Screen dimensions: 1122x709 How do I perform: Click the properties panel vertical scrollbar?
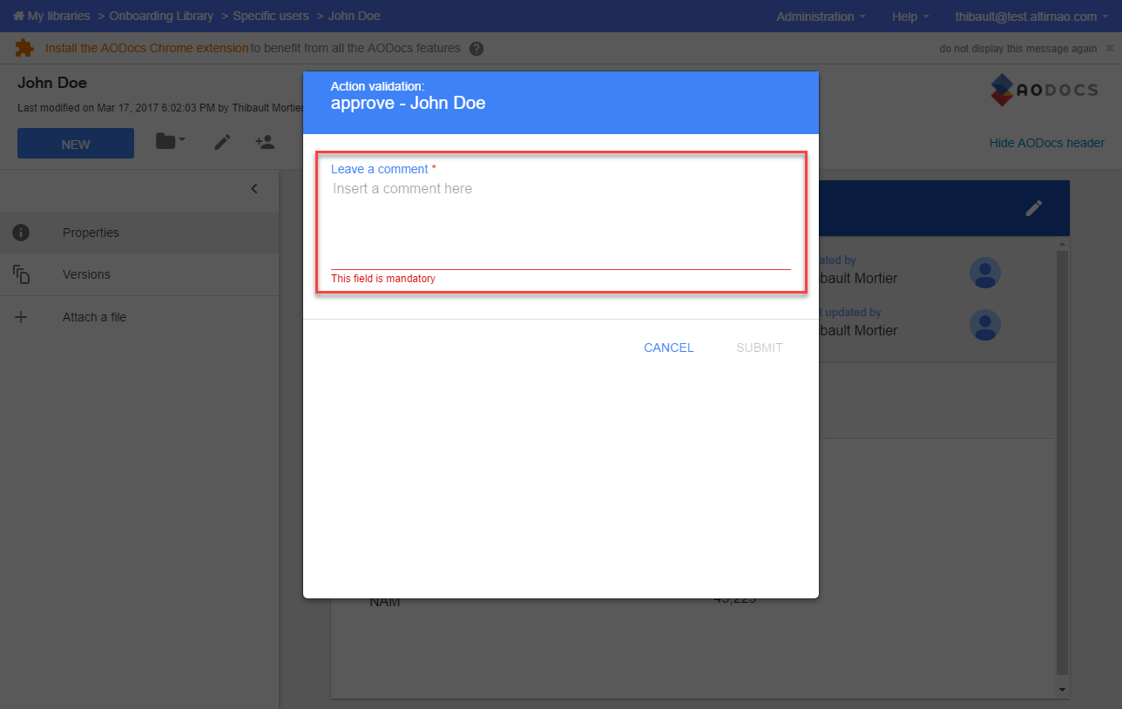[1062, 462]
